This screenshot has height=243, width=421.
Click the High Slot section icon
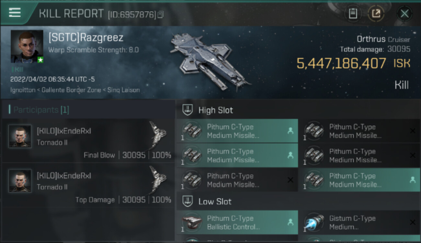click(188, 110)
